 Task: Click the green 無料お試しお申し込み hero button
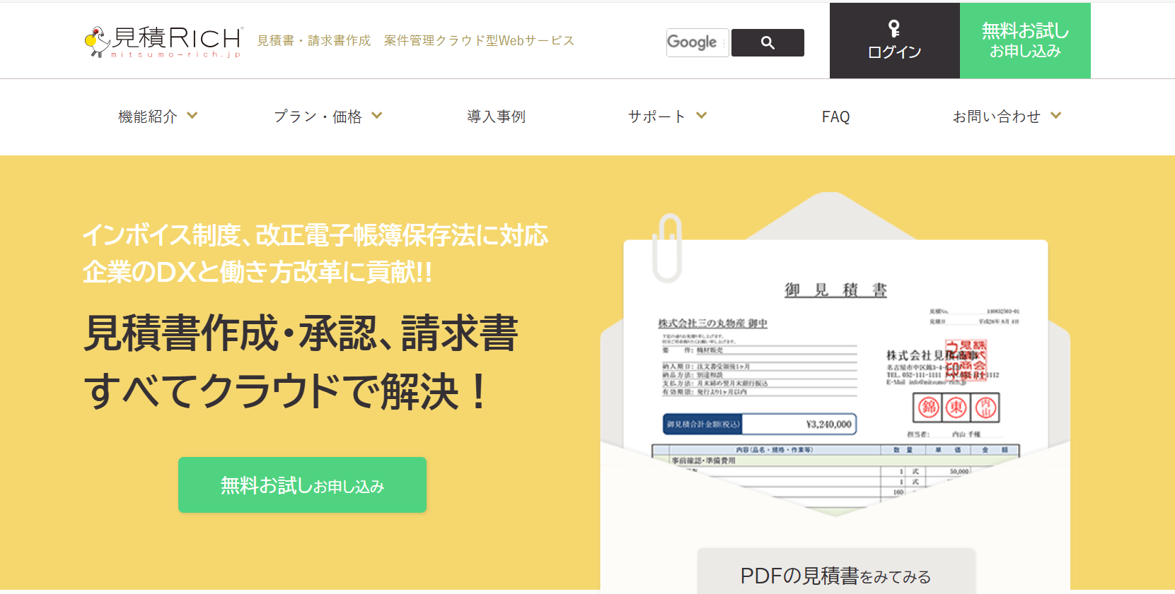tap(302, 485)
